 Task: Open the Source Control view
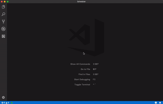coord(3,22)
